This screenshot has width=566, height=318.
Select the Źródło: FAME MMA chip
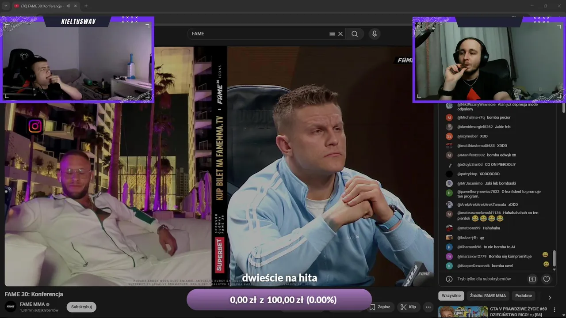pos(488,296)
